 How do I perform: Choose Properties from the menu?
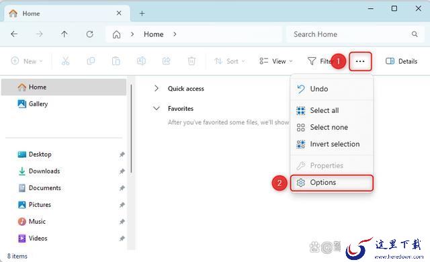coord(332,165)
